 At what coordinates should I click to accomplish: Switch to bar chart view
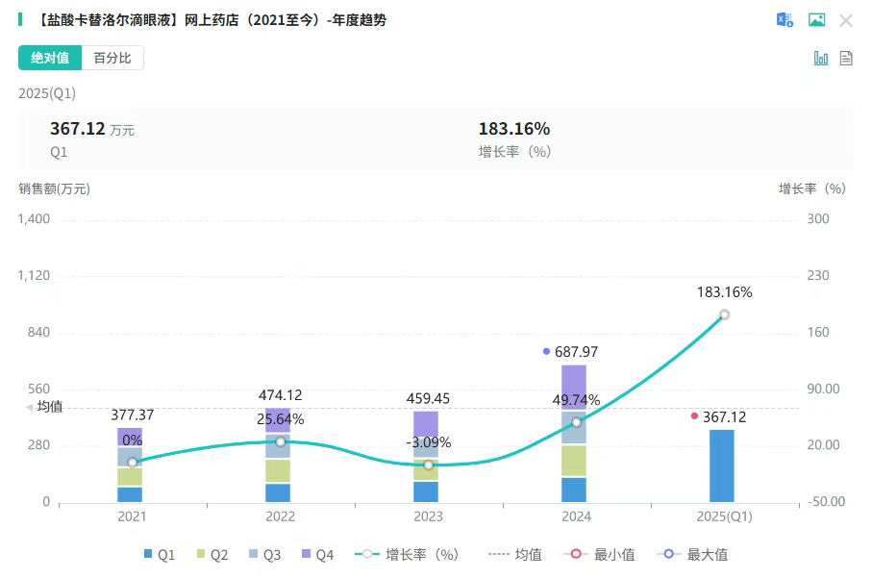point(821,58)
